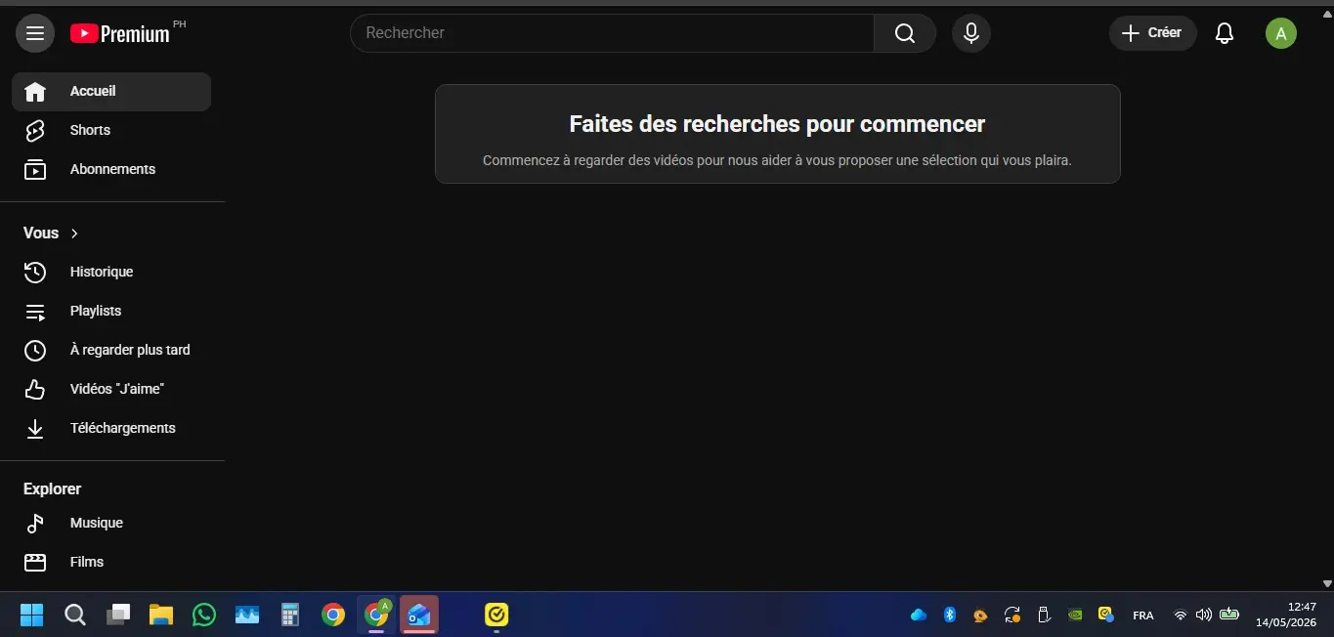Open the clock and date panel

click(1286, 615)
